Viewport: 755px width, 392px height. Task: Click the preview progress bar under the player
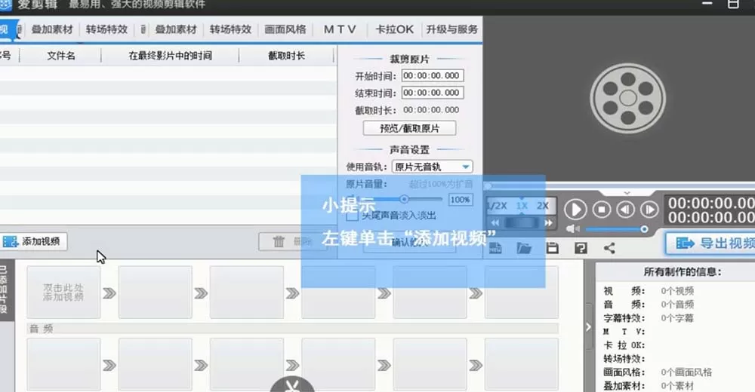pos(620,185)
